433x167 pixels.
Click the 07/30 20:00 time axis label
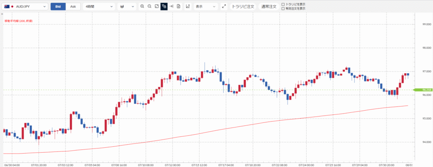(x=387, y=165)
